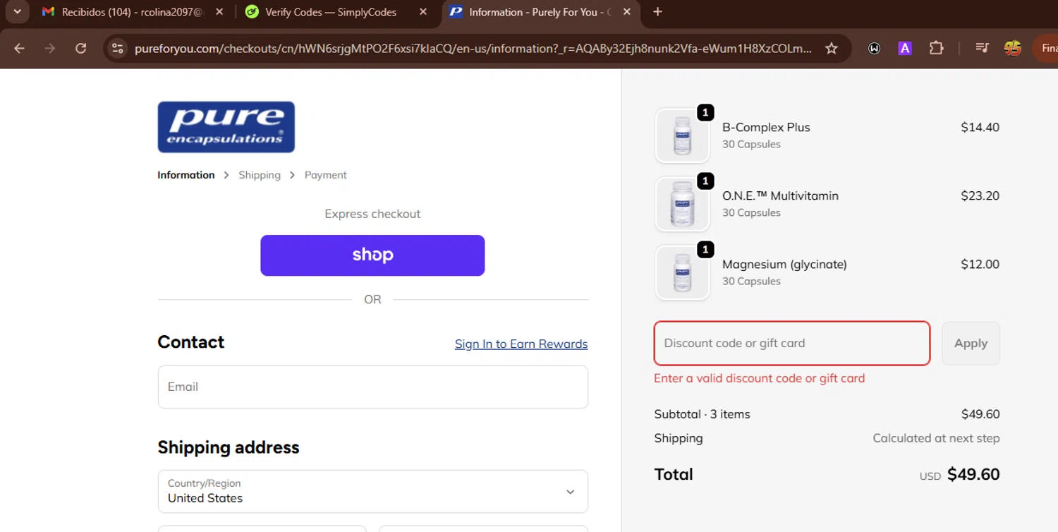The image size is (1058, 532).
Task: Go to Payment breadcrumb step
Action: [x=326, y=175]
